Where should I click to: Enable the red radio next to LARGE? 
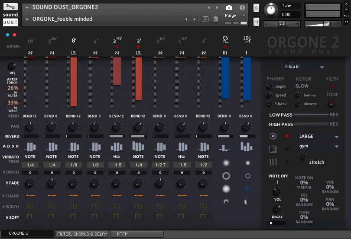click(x=287, y=136)
